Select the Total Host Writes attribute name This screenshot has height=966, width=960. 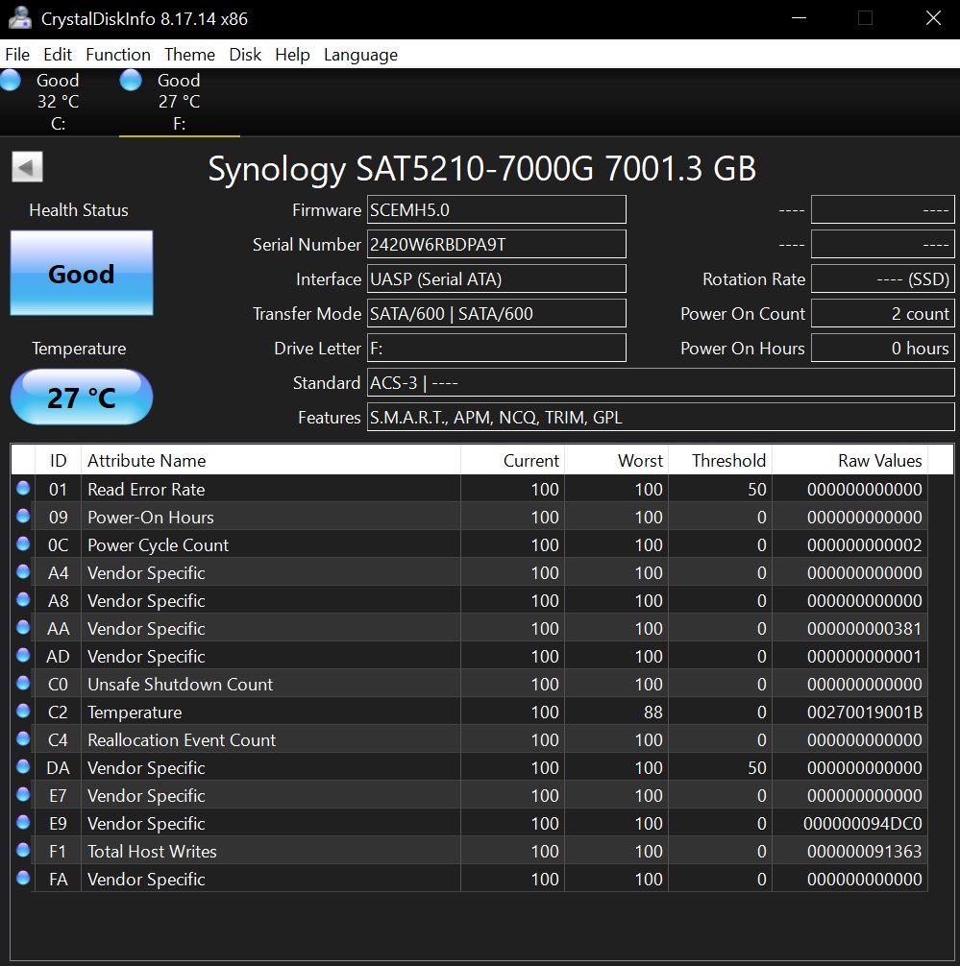152,851
